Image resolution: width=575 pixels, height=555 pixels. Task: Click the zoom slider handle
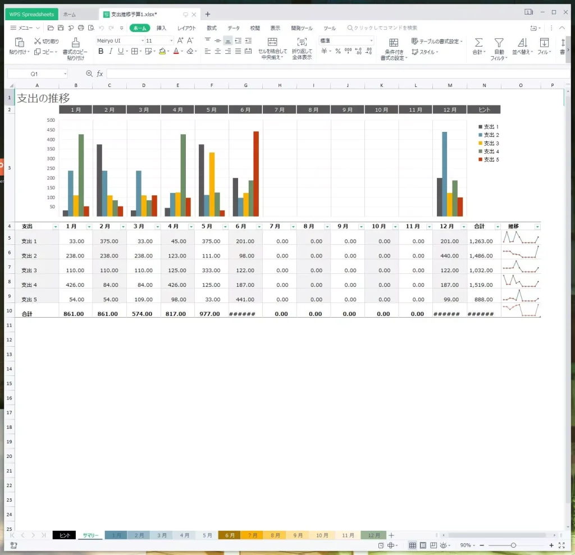click(513, 545)
